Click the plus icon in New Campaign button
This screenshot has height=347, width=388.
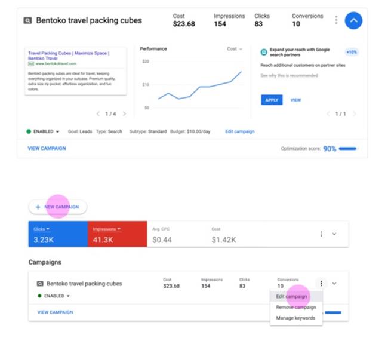[x=38, y=207]
